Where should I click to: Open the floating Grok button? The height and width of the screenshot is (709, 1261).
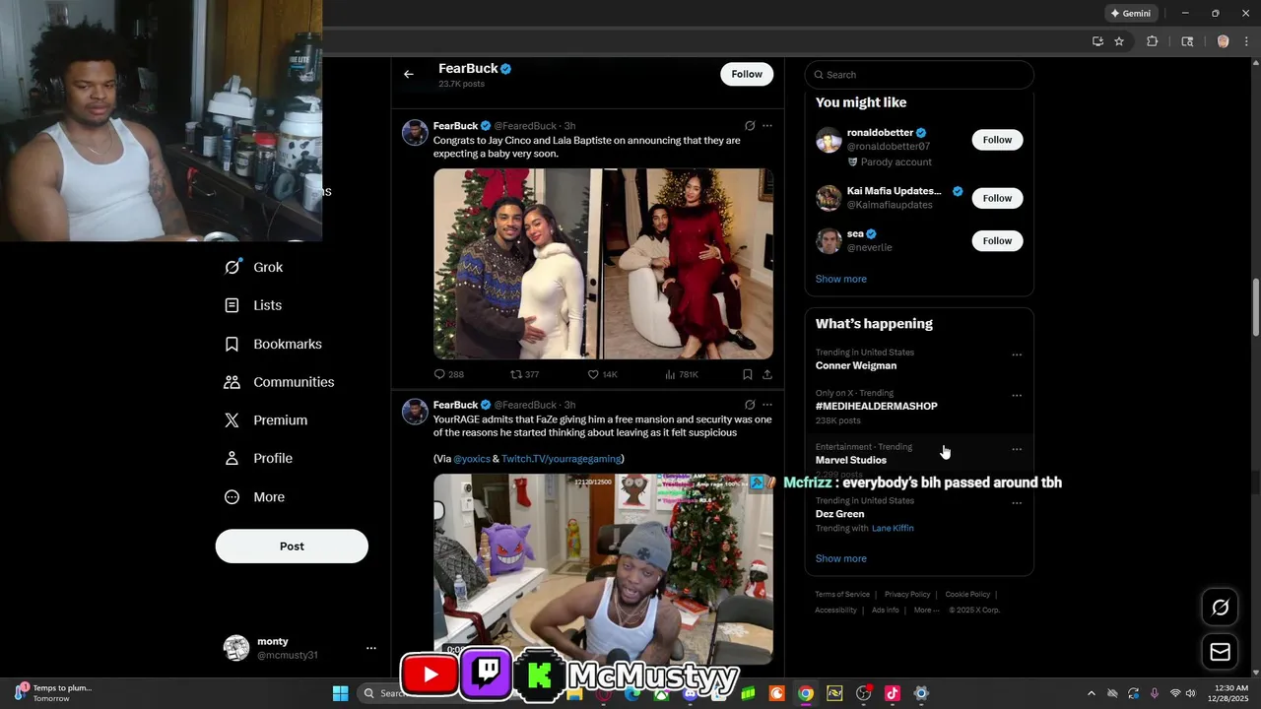coord(1220,608)
